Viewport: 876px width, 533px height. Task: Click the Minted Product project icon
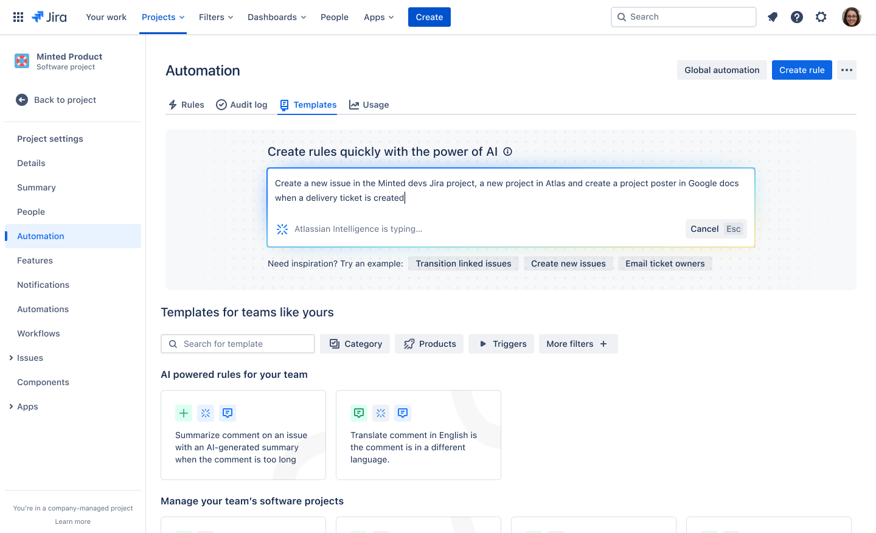pyautogui.click(x=21, y=61)
